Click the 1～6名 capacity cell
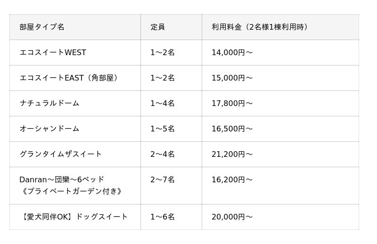This screenshot has height=244, width=377. click(163, 217)
